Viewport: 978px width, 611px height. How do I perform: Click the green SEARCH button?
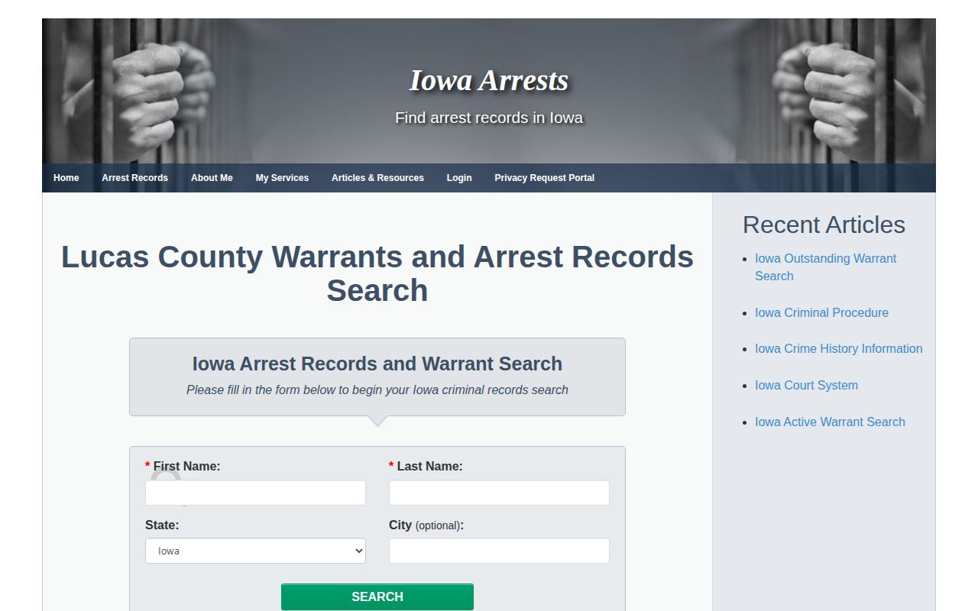pyautogui.click(x=377, y=596)
